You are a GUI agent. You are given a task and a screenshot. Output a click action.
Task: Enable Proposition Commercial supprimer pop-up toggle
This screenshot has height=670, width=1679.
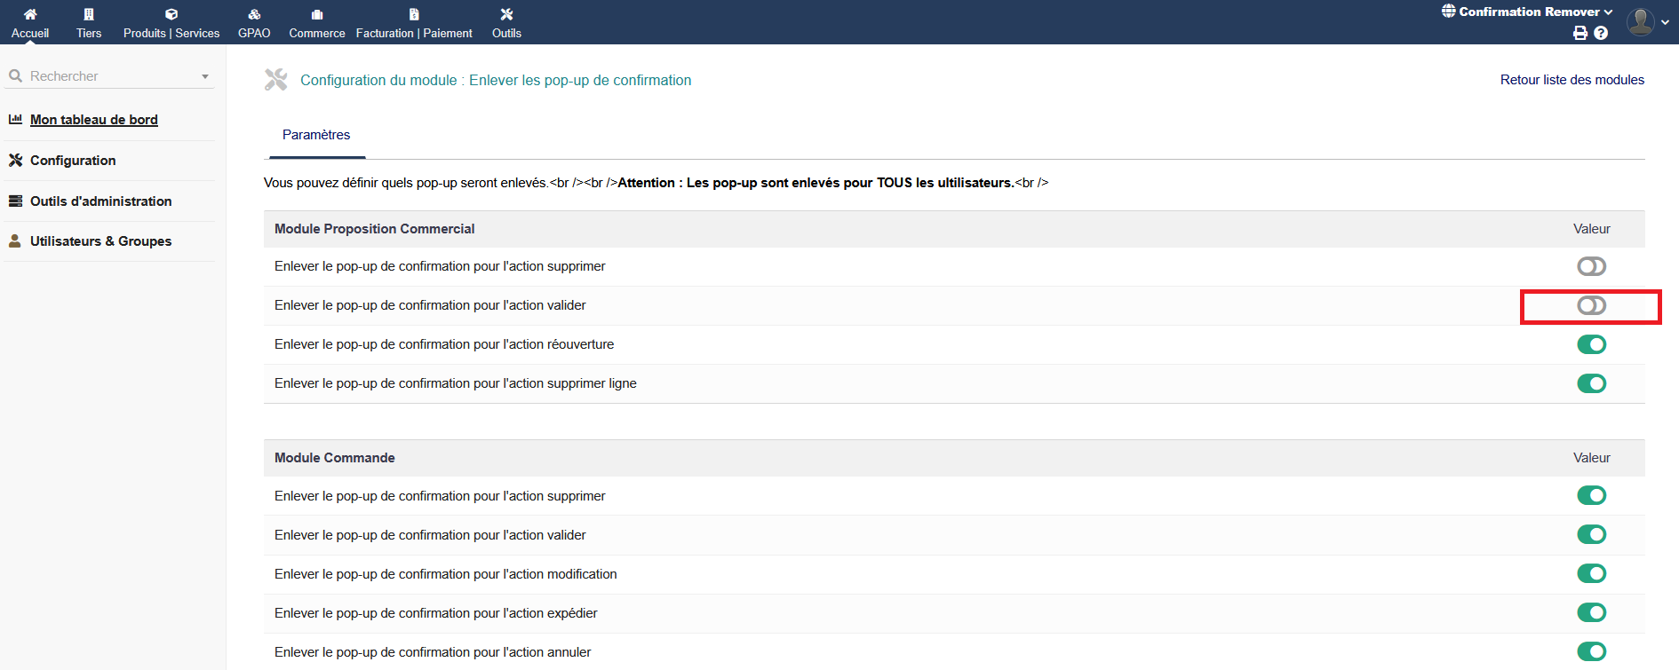coord(1591,266)
